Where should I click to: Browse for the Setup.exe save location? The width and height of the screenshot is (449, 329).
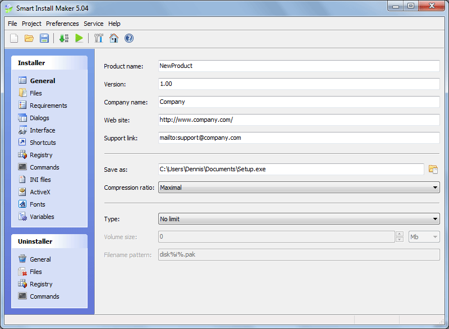click(x=433, y=169)
